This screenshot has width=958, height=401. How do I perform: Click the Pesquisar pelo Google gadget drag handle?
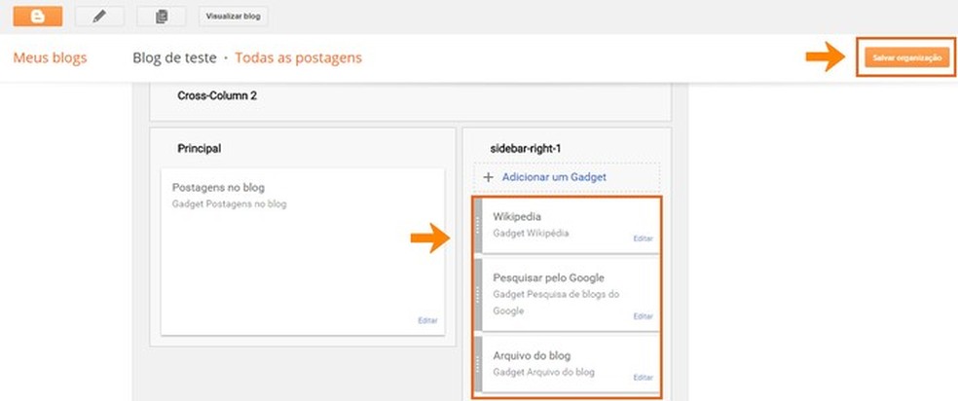479,295
